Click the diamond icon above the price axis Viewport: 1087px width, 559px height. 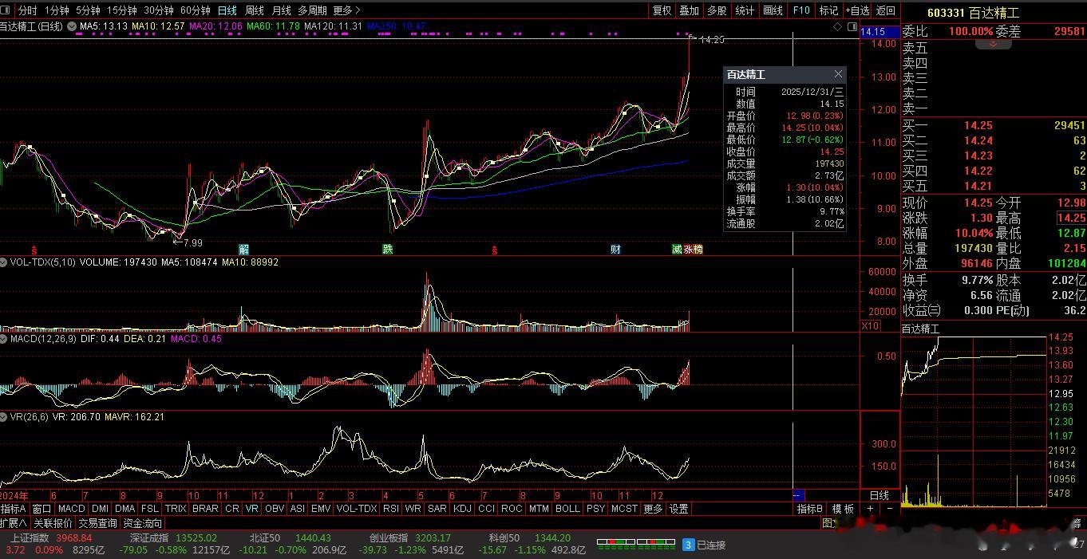(838, 26)
